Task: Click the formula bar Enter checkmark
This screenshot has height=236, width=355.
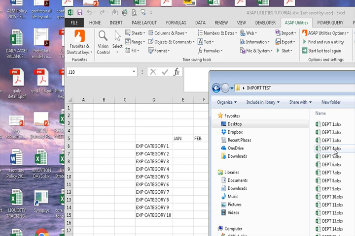Action: [165, 72]
